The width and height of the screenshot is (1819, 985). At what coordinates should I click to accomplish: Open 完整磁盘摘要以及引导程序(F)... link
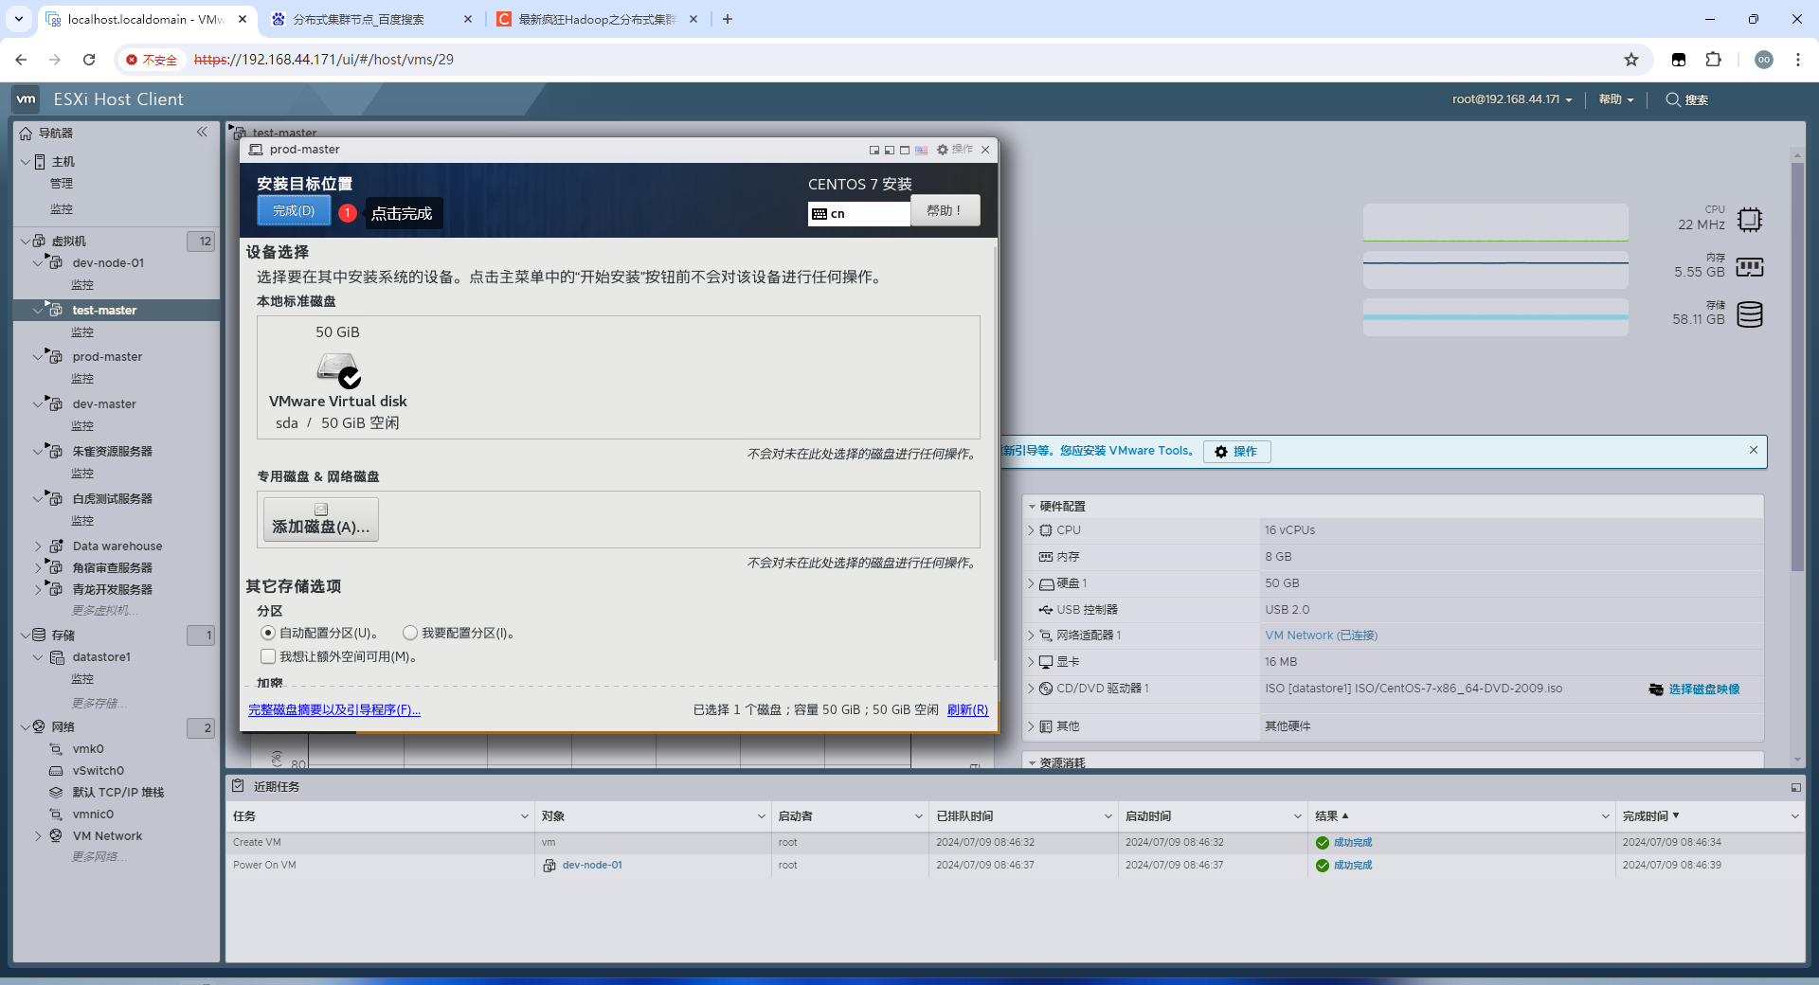pyautogui.click(x=334, y=709)
